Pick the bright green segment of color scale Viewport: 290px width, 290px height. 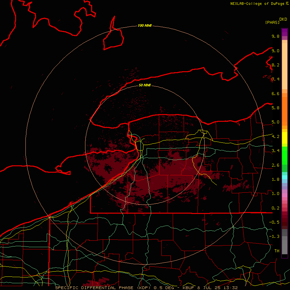[x=285, y=155]
